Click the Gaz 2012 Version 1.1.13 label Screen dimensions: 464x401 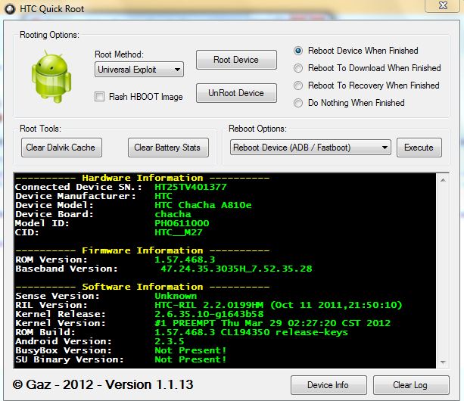[x=103, y=384]
